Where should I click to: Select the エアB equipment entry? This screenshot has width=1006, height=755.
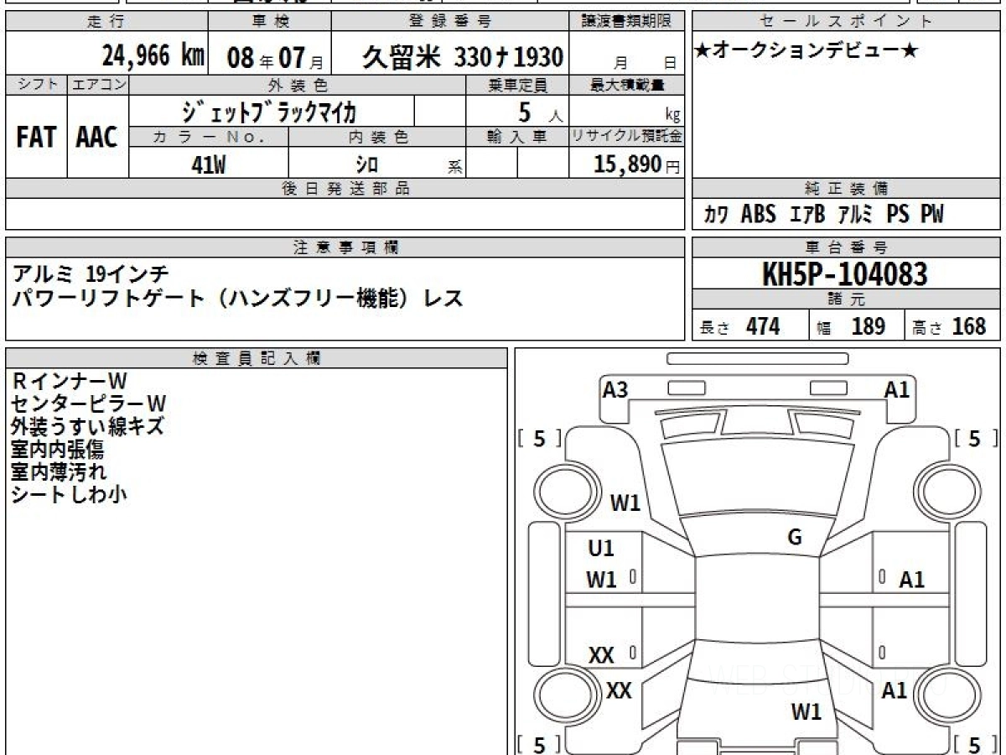click(807, 215)
